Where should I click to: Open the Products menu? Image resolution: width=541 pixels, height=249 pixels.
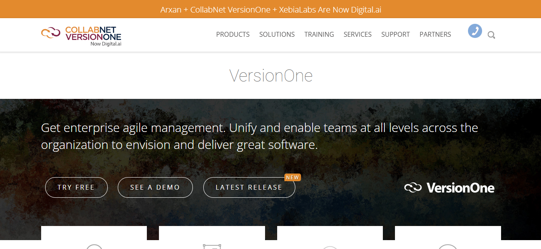[233, 34]
